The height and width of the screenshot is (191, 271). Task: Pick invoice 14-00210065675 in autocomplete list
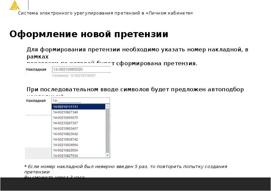(x=79, y=118)
